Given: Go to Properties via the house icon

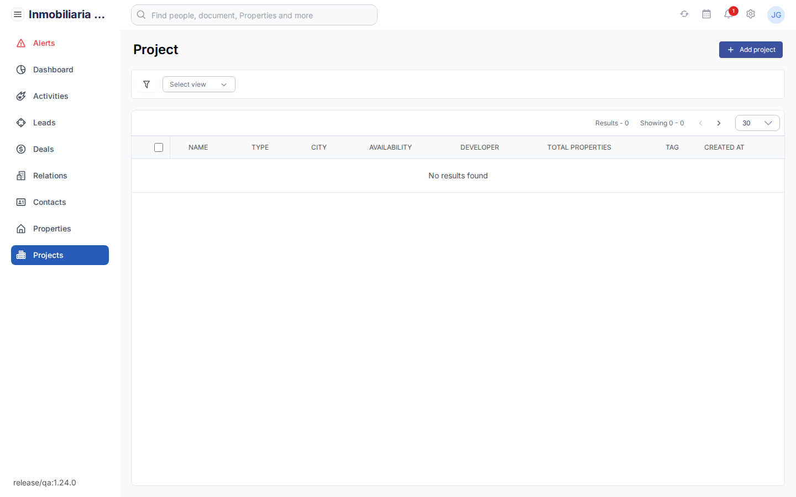Looking at the screenshot, I should (20, 229).
